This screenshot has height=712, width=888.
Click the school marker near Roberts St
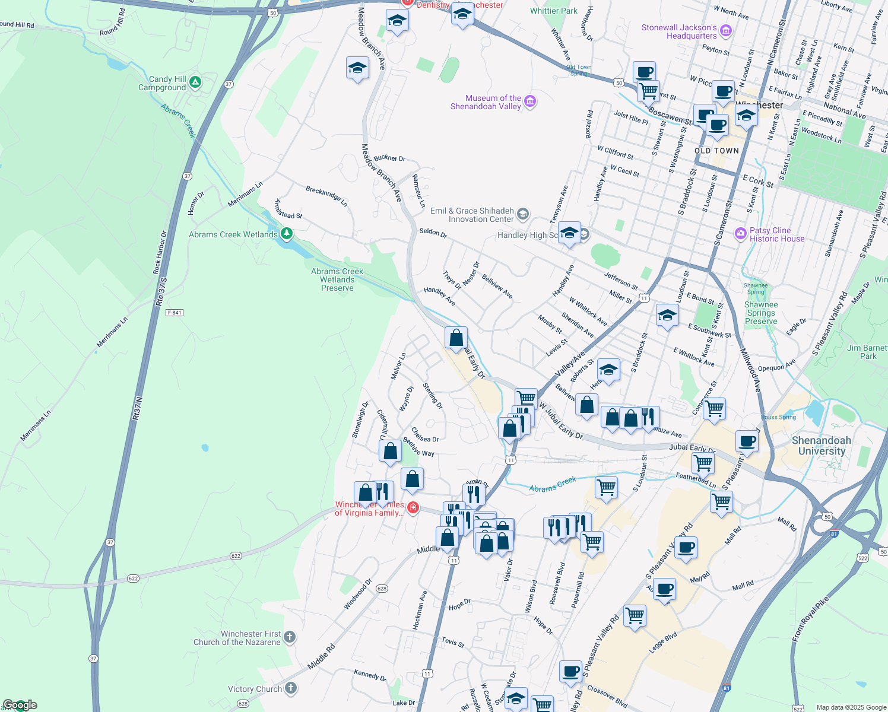pyautogui.click(x=608, y=370)
